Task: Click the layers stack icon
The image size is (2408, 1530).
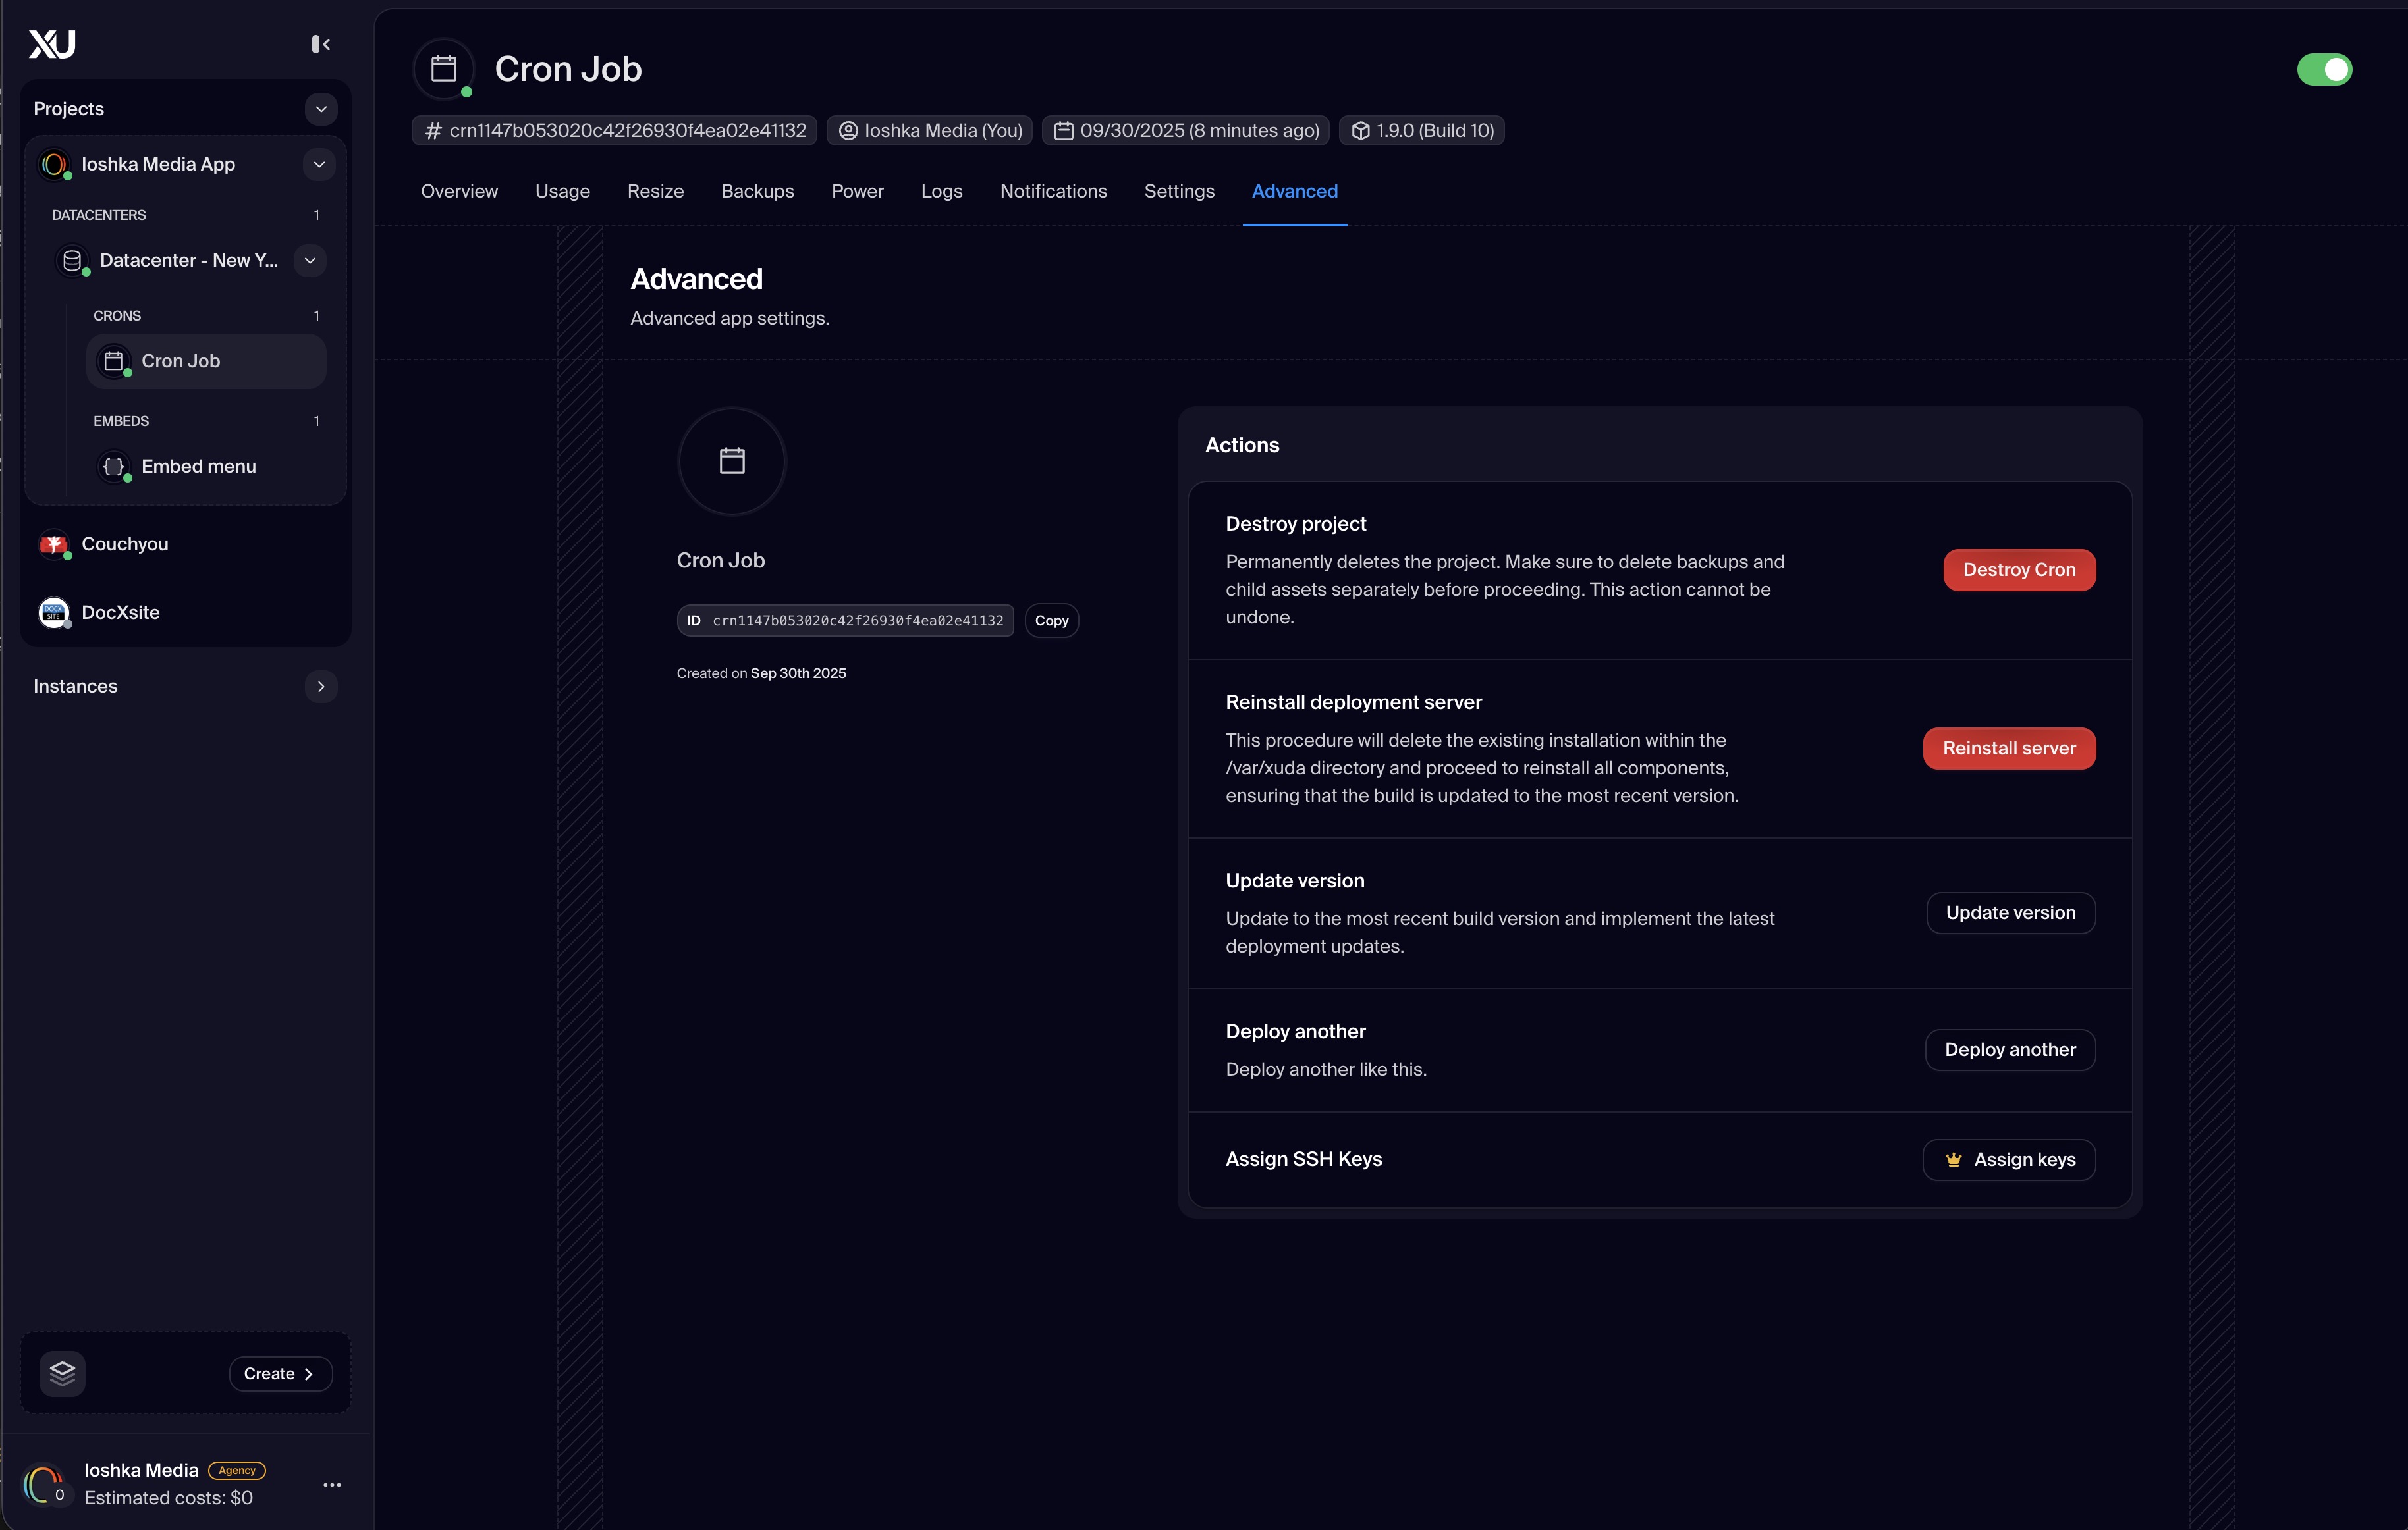Action: pos(62,1373)
